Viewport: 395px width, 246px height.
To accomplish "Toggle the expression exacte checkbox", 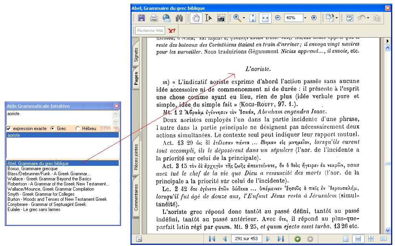I will point(9,129).
